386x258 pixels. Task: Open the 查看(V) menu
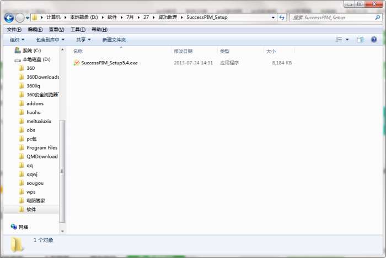(56, 30)
